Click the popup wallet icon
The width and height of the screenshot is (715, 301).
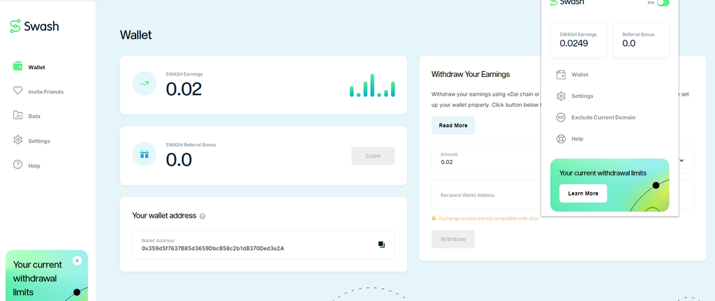561,75
